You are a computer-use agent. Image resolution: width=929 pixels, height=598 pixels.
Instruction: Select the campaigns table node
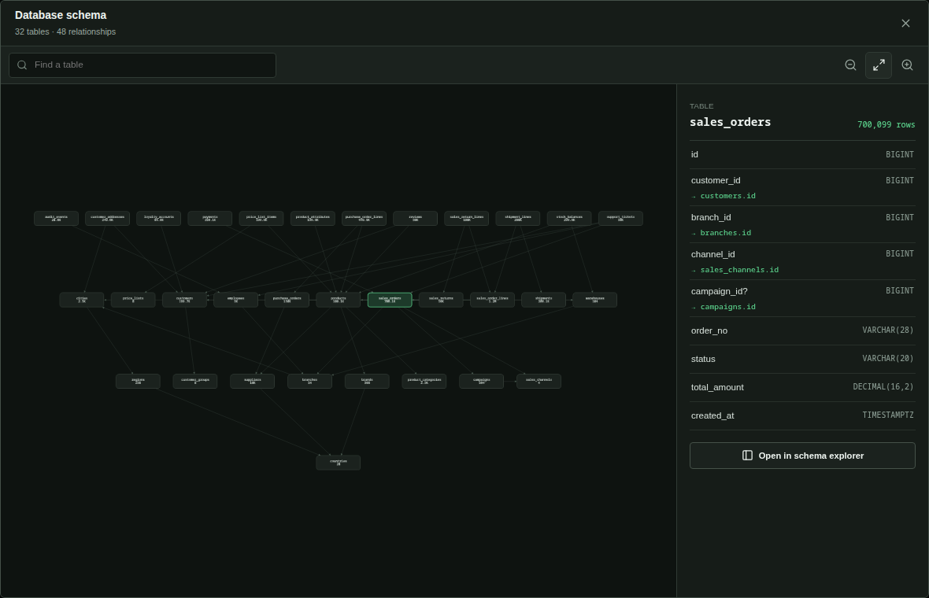click(x=481, y=382)
